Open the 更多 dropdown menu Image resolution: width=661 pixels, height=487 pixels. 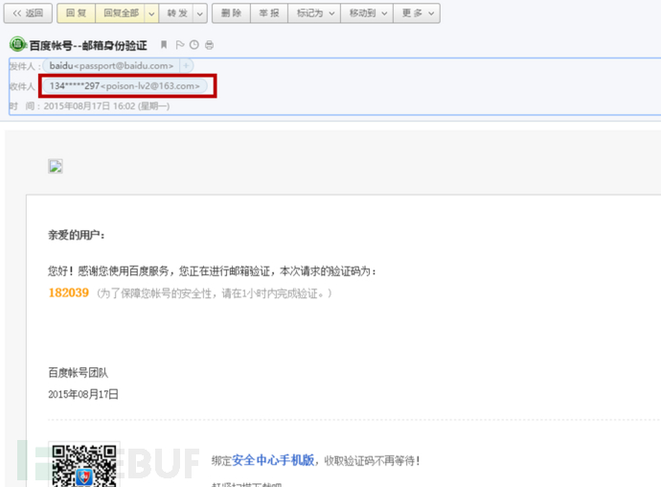[x=417, y=13]
